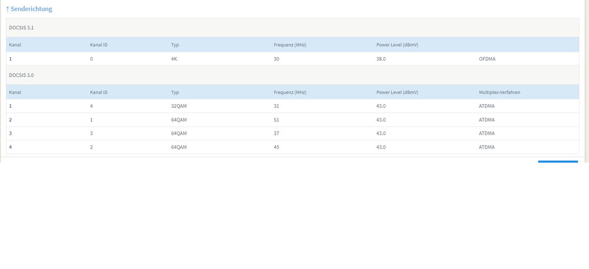Click the frequency value 51
Image resolution: width=589 pixels, height=269 pixels.
point(277,120)
